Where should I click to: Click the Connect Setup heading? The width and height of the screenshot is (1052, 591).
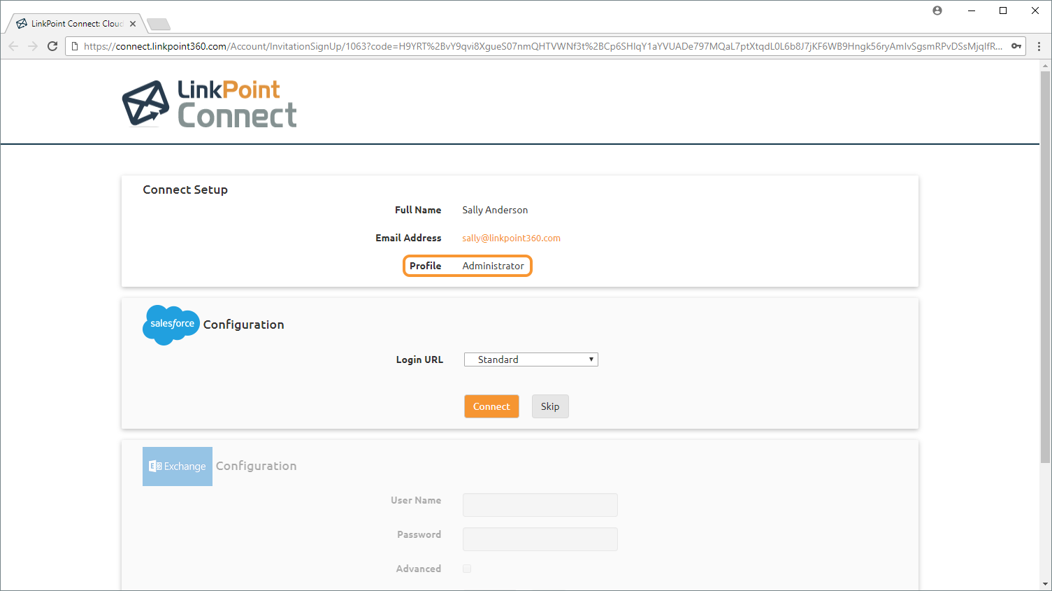tap(185, 190)
